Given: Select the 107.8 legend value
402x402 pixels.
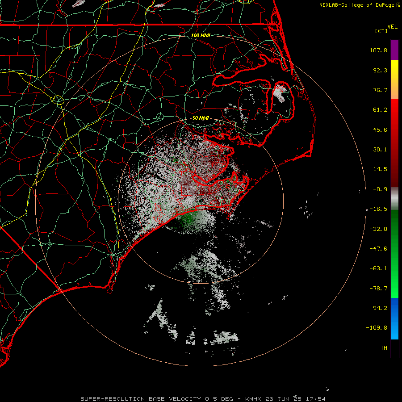Looking at the screenshot, I should (x=378, y=50).
